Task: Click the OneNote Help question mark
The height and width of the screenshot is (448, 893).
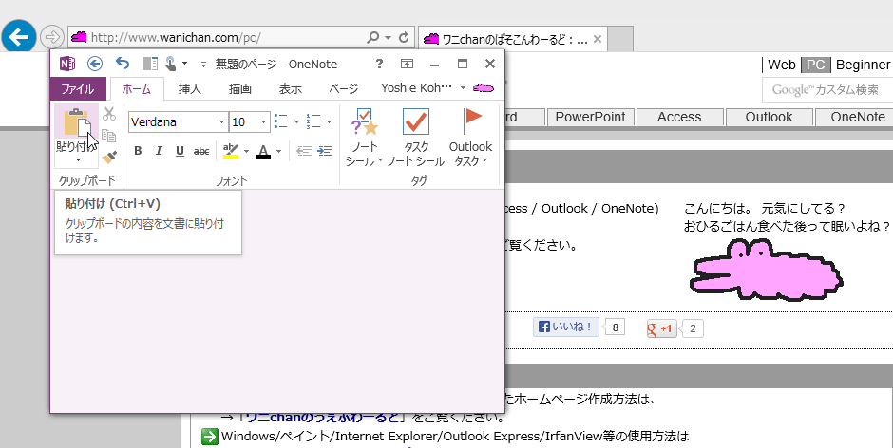Action: pyautogui.click(x=379, y=64)
